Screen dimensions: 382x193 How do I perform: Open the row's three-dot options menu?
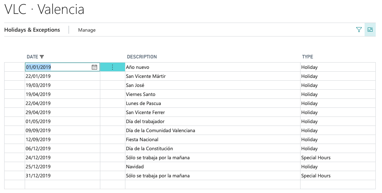112,67
